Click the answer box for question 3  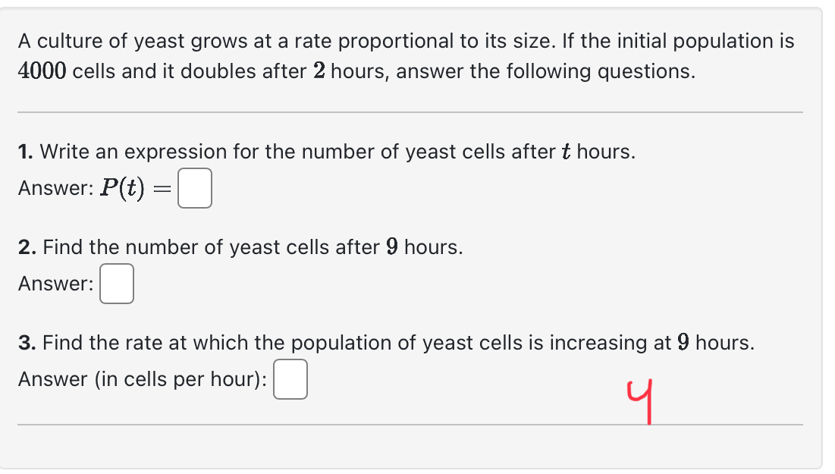click(x=290, y=379)
